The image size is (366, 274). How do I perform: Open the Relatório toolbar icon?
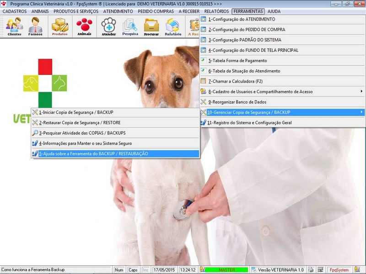173,26
